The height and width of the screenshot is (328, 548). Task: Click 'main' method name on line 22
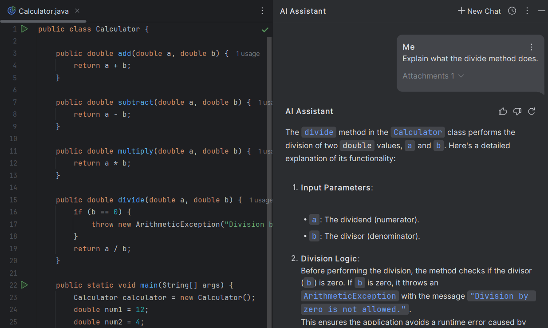point(149,285)
